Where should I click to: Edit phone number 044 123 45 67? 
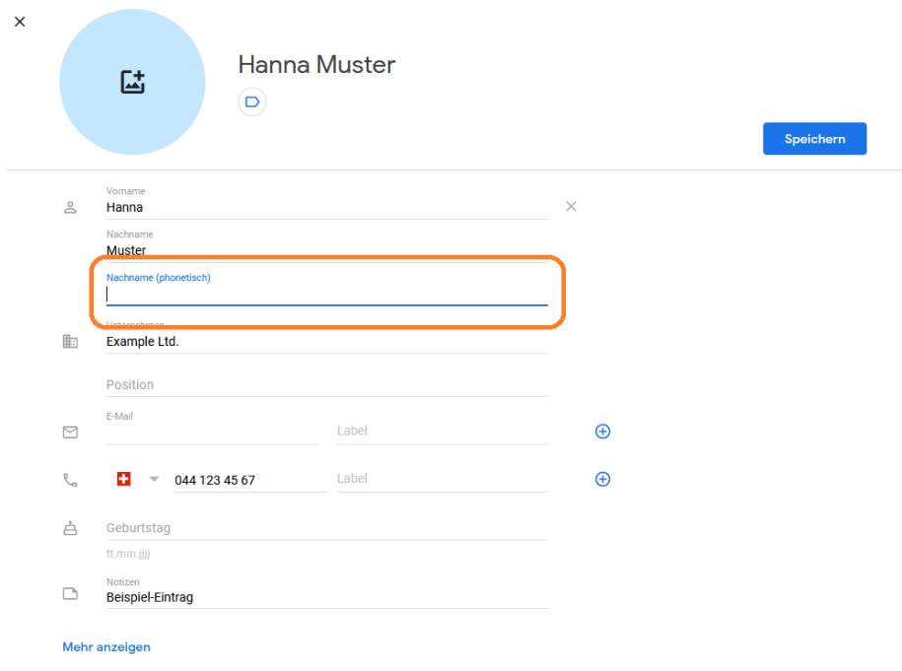[248, 481]
